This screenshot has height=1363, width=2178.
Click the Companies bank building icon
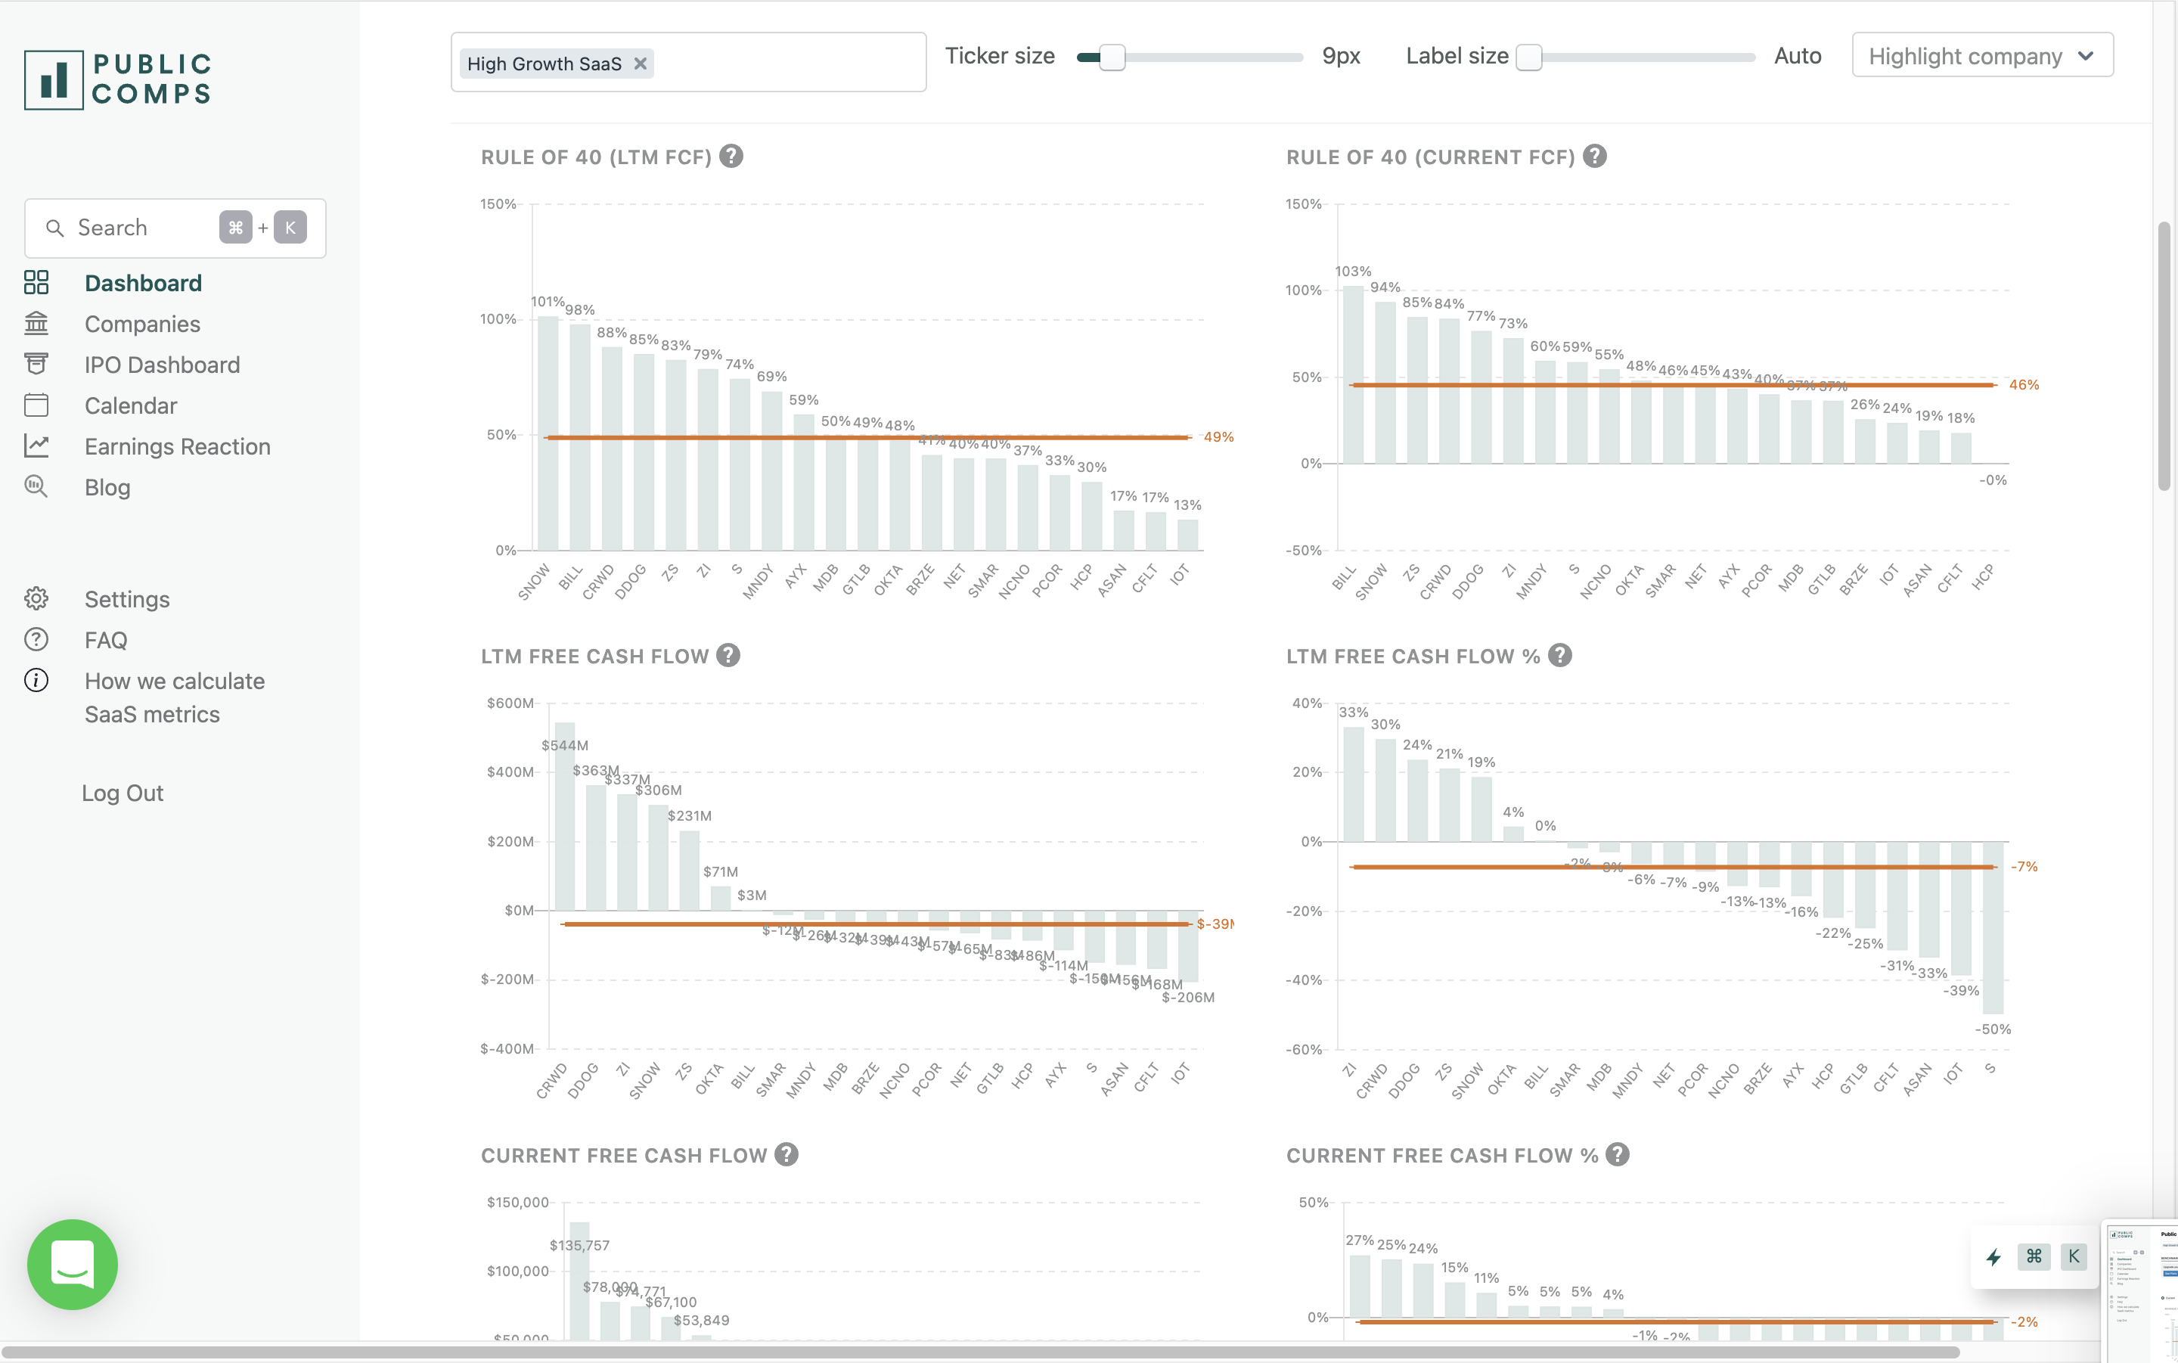[36, 324]
